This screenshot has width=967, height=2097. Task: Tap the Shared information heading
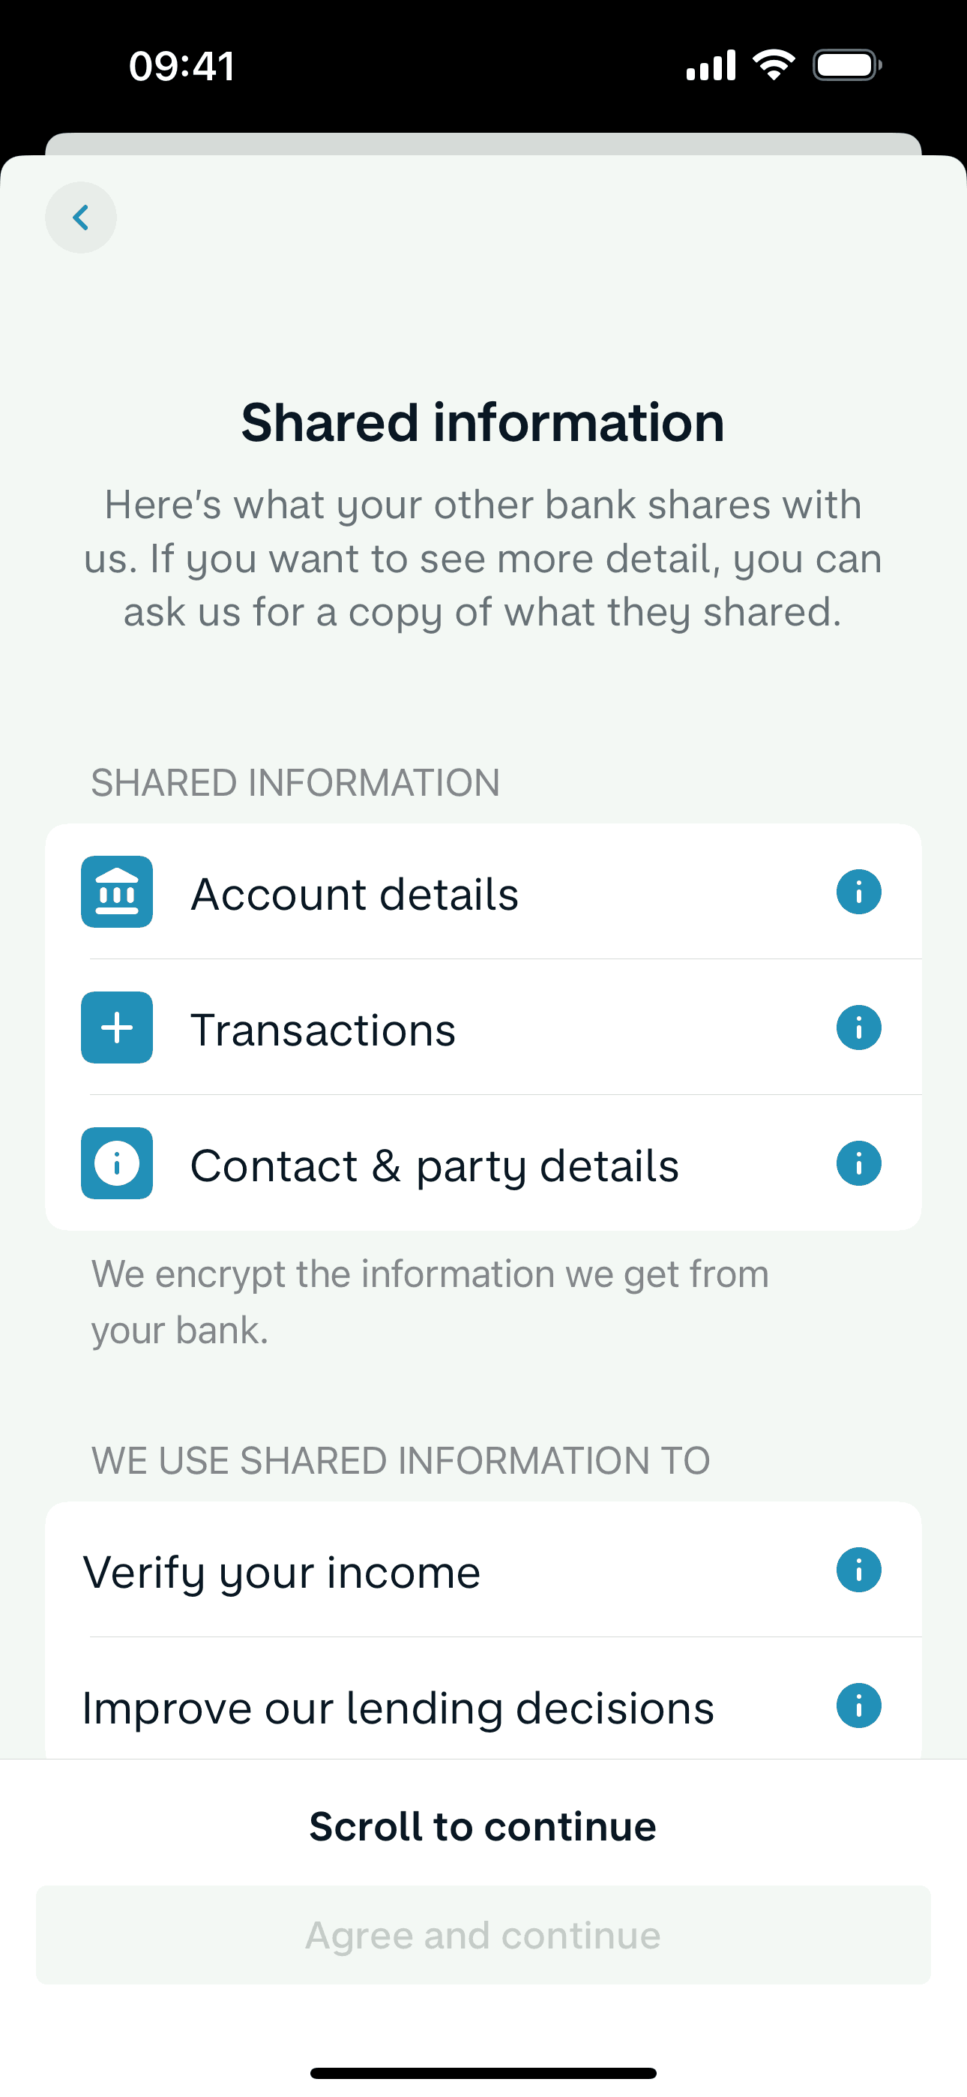click(483, 422)
